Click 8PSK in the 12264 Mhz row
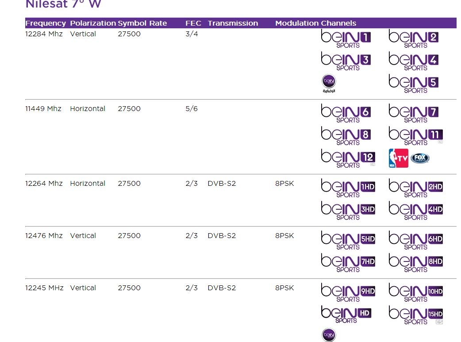The width and height of the screenshot is (461, 342). click(x=284, y=183)
